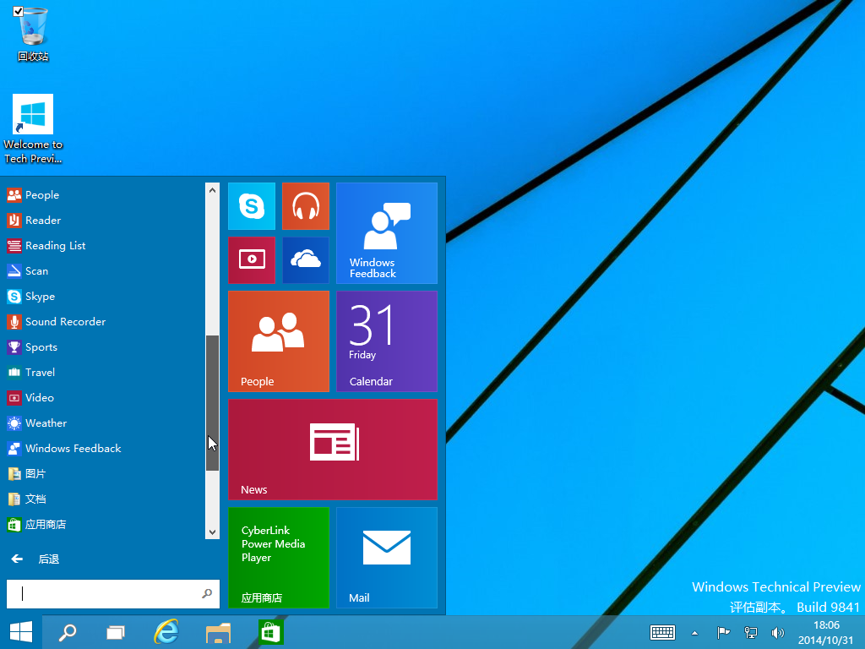Click the Weather sun icon in list
Viewport: 865px width, 649px height.
tap(14, 423)
